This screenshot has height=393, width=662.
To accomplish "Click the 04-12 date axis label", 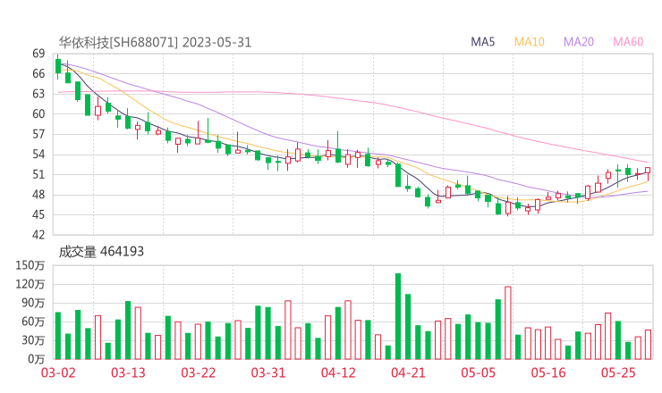I will click(338, 372).
